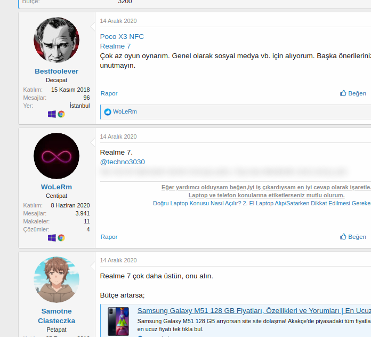Click the Windows icon under WoLeRm's profile
Image resolution: width=371 pixels, height=337 pixels.
(52, 238)
